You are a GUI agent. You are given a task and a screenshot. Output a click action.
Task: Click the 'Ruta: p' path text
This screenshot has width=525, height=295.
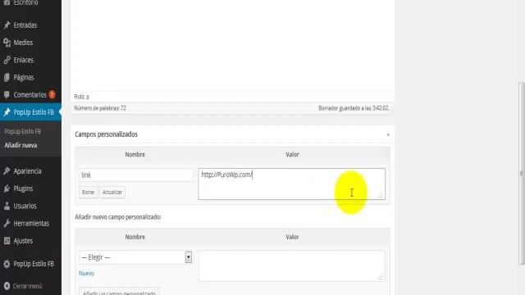[x=82, y=97]
